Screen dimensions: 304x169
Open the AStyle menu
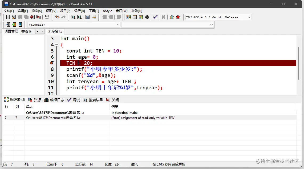point(107,11)
